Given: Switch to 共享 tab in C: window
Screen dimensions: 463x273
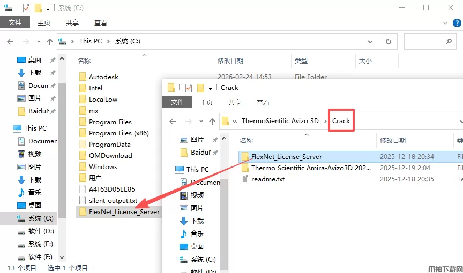Looking at the screenshot, I should (72, 22).
